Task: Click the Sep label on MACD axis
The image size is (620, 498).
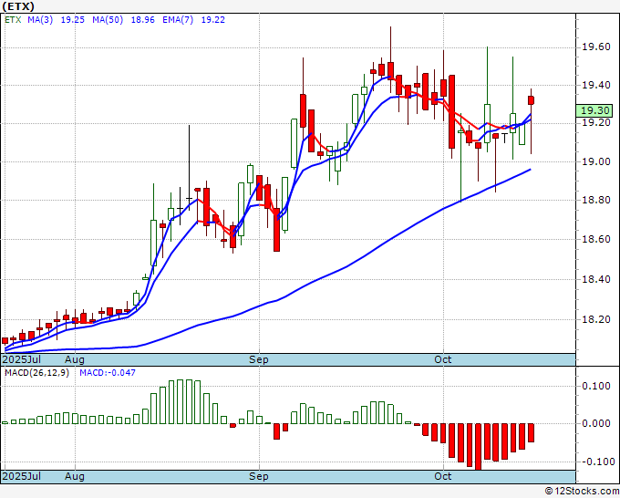Action: (x=259, y=476)
